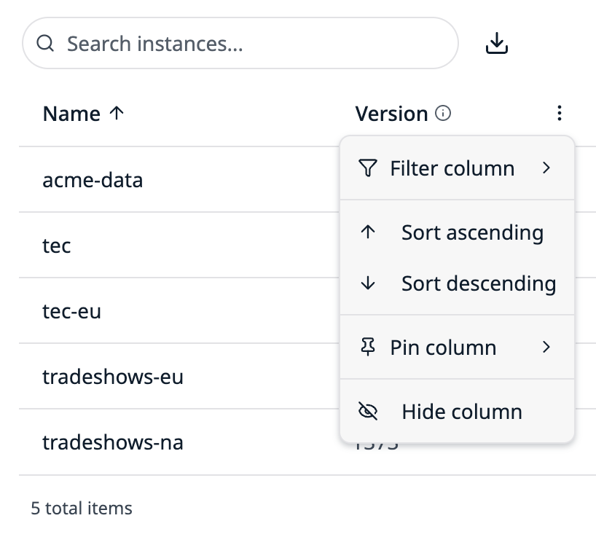The image size is (596, 545).
Task: Choose Sort descending from the menu
Action: 457,283
